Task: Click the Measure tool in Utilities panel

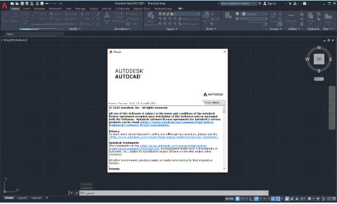Action: [292, 17]
